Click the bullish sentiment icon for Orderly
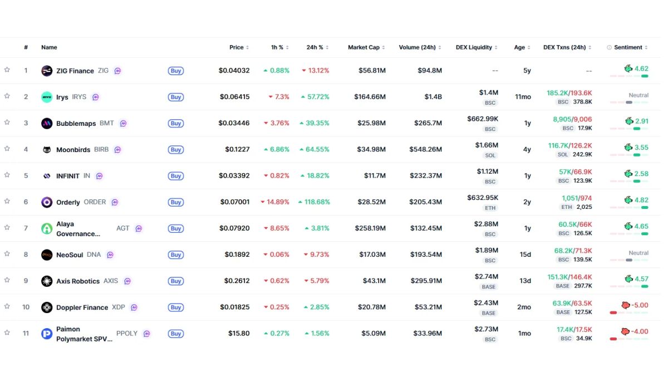 [x=628, y=200]
